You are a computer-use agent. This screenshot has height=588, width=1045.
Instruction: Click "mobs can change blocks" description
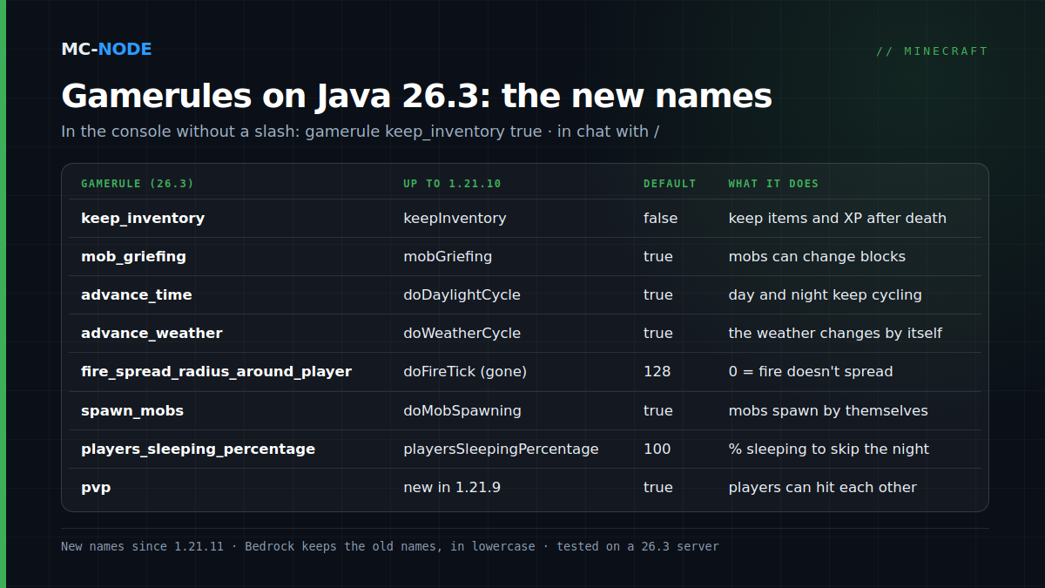tap(817, 256)
